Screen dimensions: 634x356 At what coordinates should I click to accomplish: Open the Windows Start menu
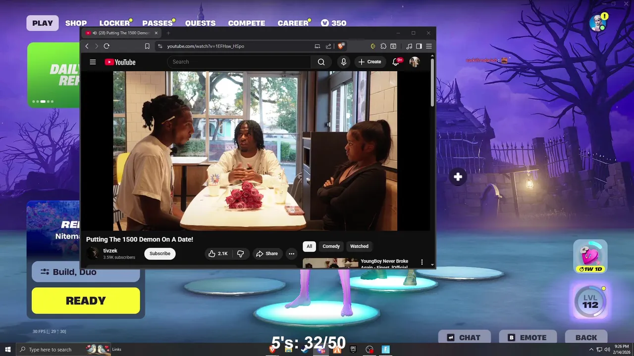coord(8,350)
